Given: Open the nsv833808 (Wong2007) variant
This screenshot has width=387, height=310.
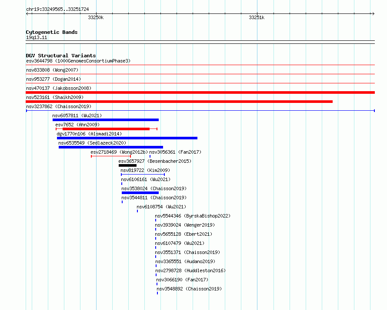Looking at the screenshot, I should click(x=52, y=70).
